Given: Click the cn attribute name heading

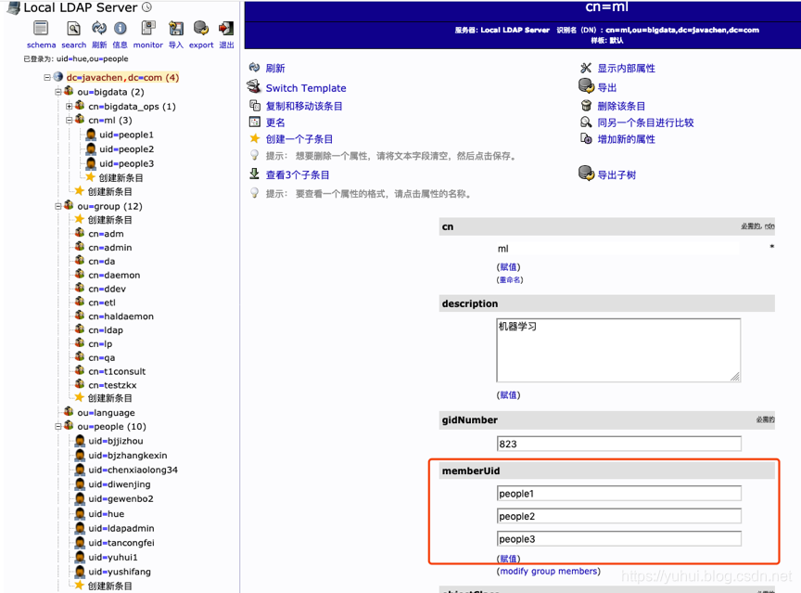Looking at the screenshot, I should [448, 226].
